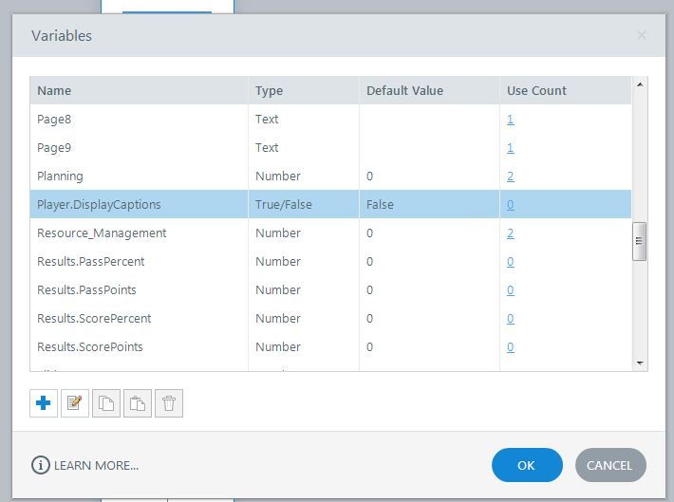
Task: Add a new variable with the plus icon
Action: [44, 403]
